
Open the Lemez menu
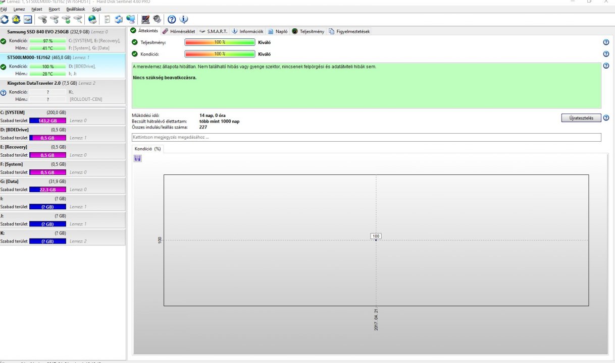[19, 9]
